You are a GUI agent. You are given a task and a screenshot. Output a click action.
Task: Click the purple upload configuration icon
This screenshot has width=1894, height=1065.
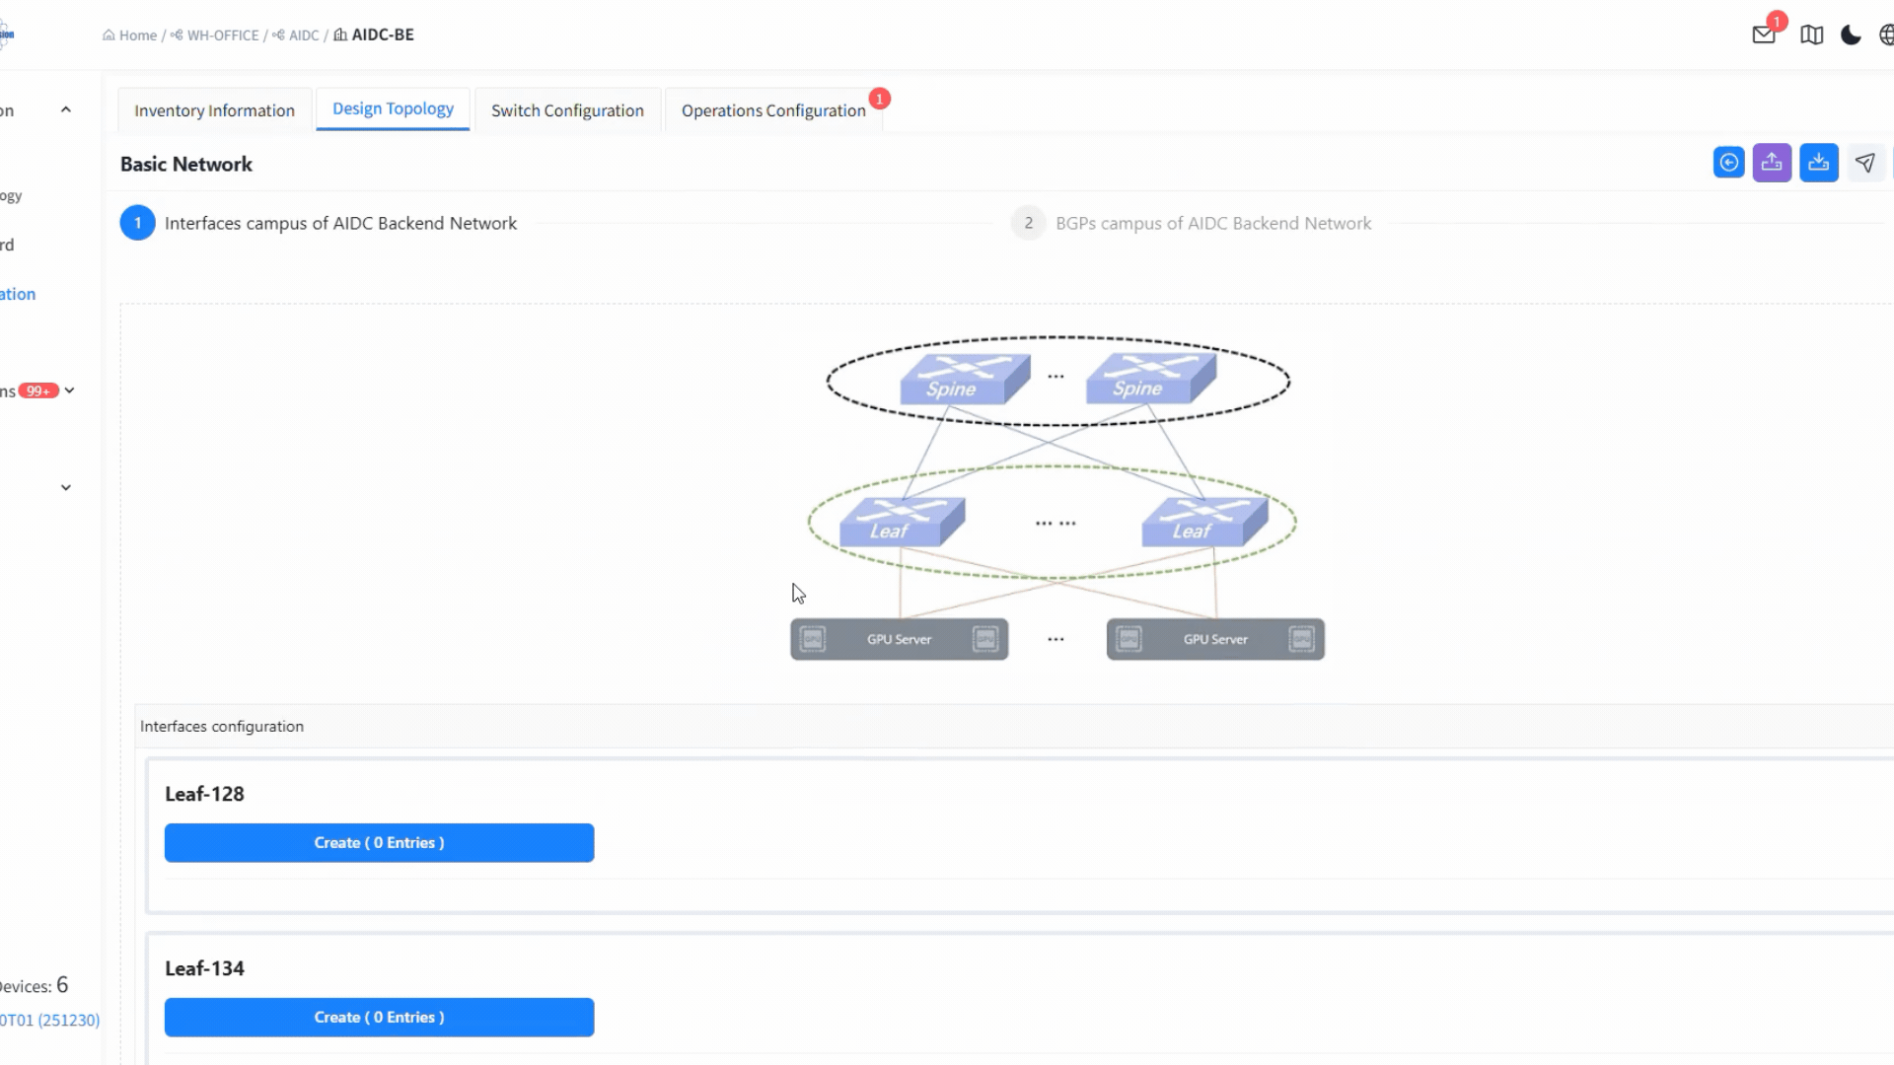tap(1772, 162)
